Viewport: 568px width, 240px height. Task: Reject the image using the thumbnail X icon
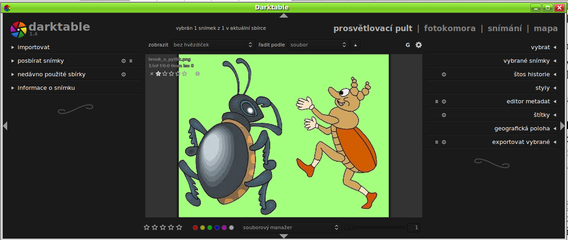152,74
